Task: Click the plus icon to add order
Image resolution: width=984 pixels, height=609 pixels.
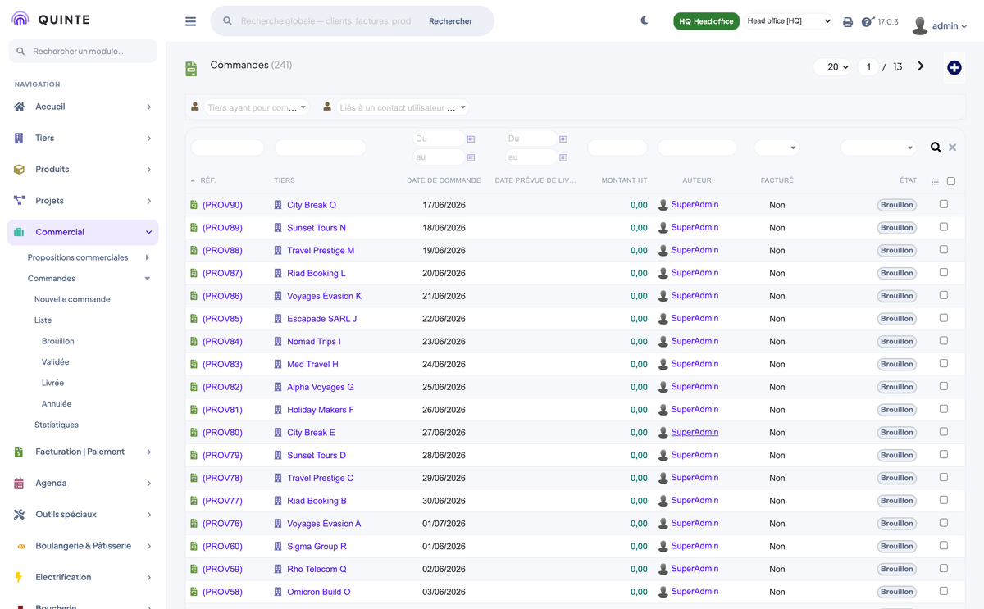Action: [x=954, y=67]
